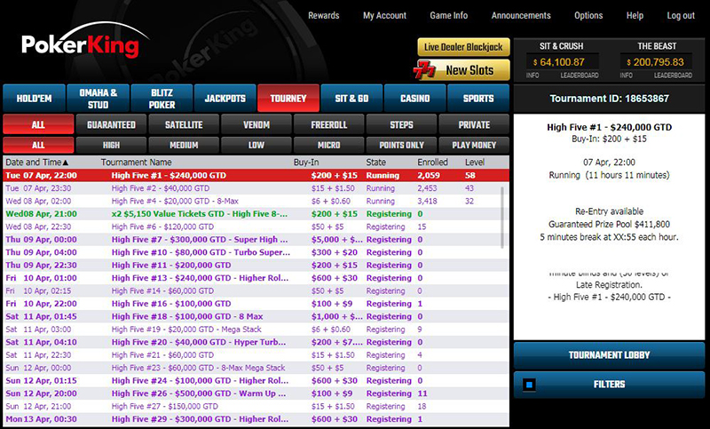The image size is (710, 429).
Task: Open the Options menu
Action: [x=588, y=16]
